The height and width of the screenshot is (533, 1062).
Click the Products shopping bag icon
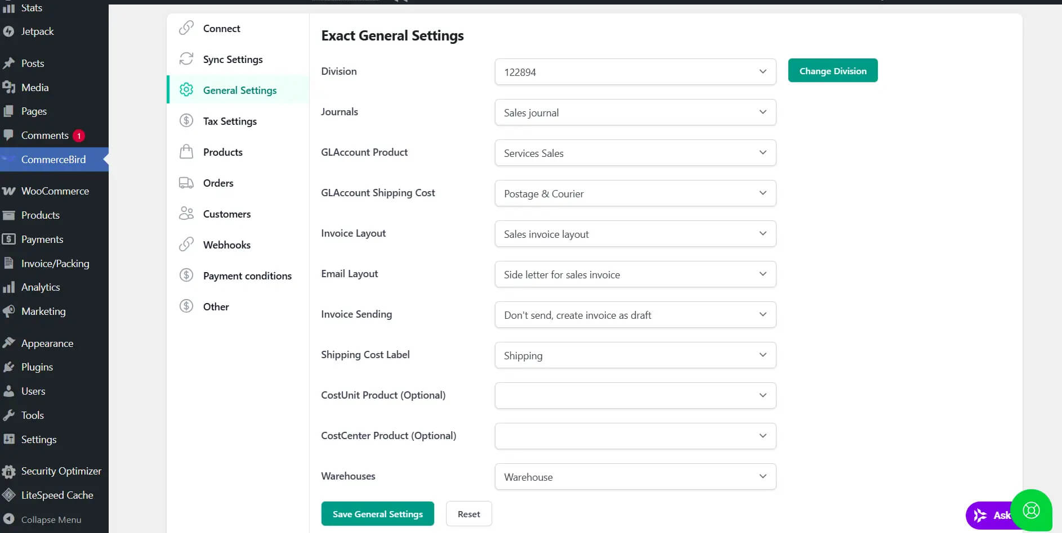(x=186, y=152)
